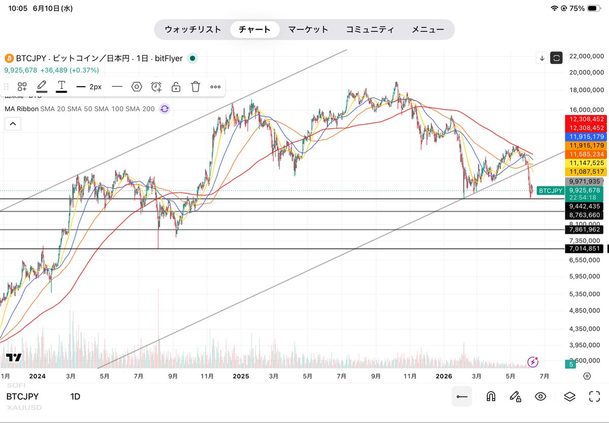
Task: Open object tree layers icon
Action: pyautogui.click(x=569, y=396)
